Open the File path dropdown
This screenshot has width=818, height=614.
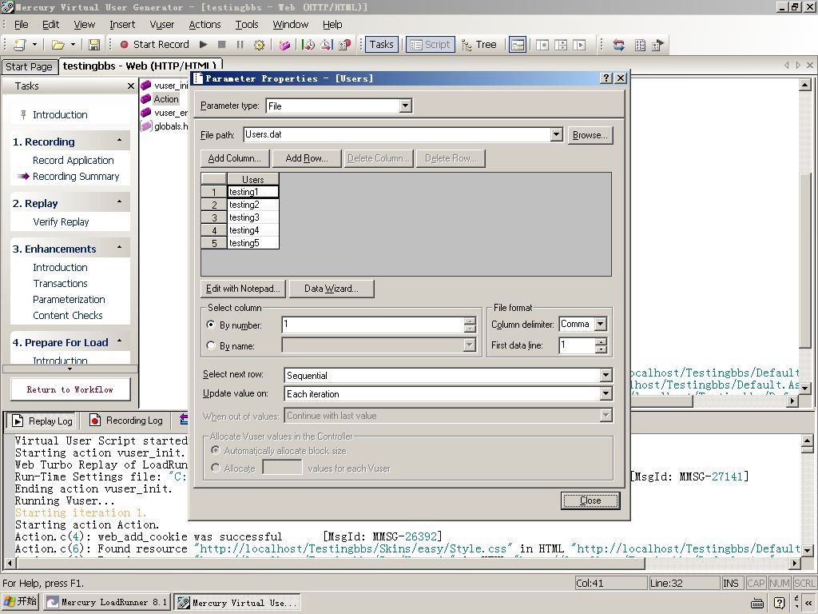[x=557, y=134]
